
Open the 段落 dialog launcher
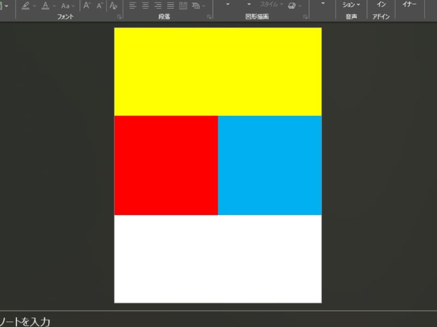coord(209,17)
